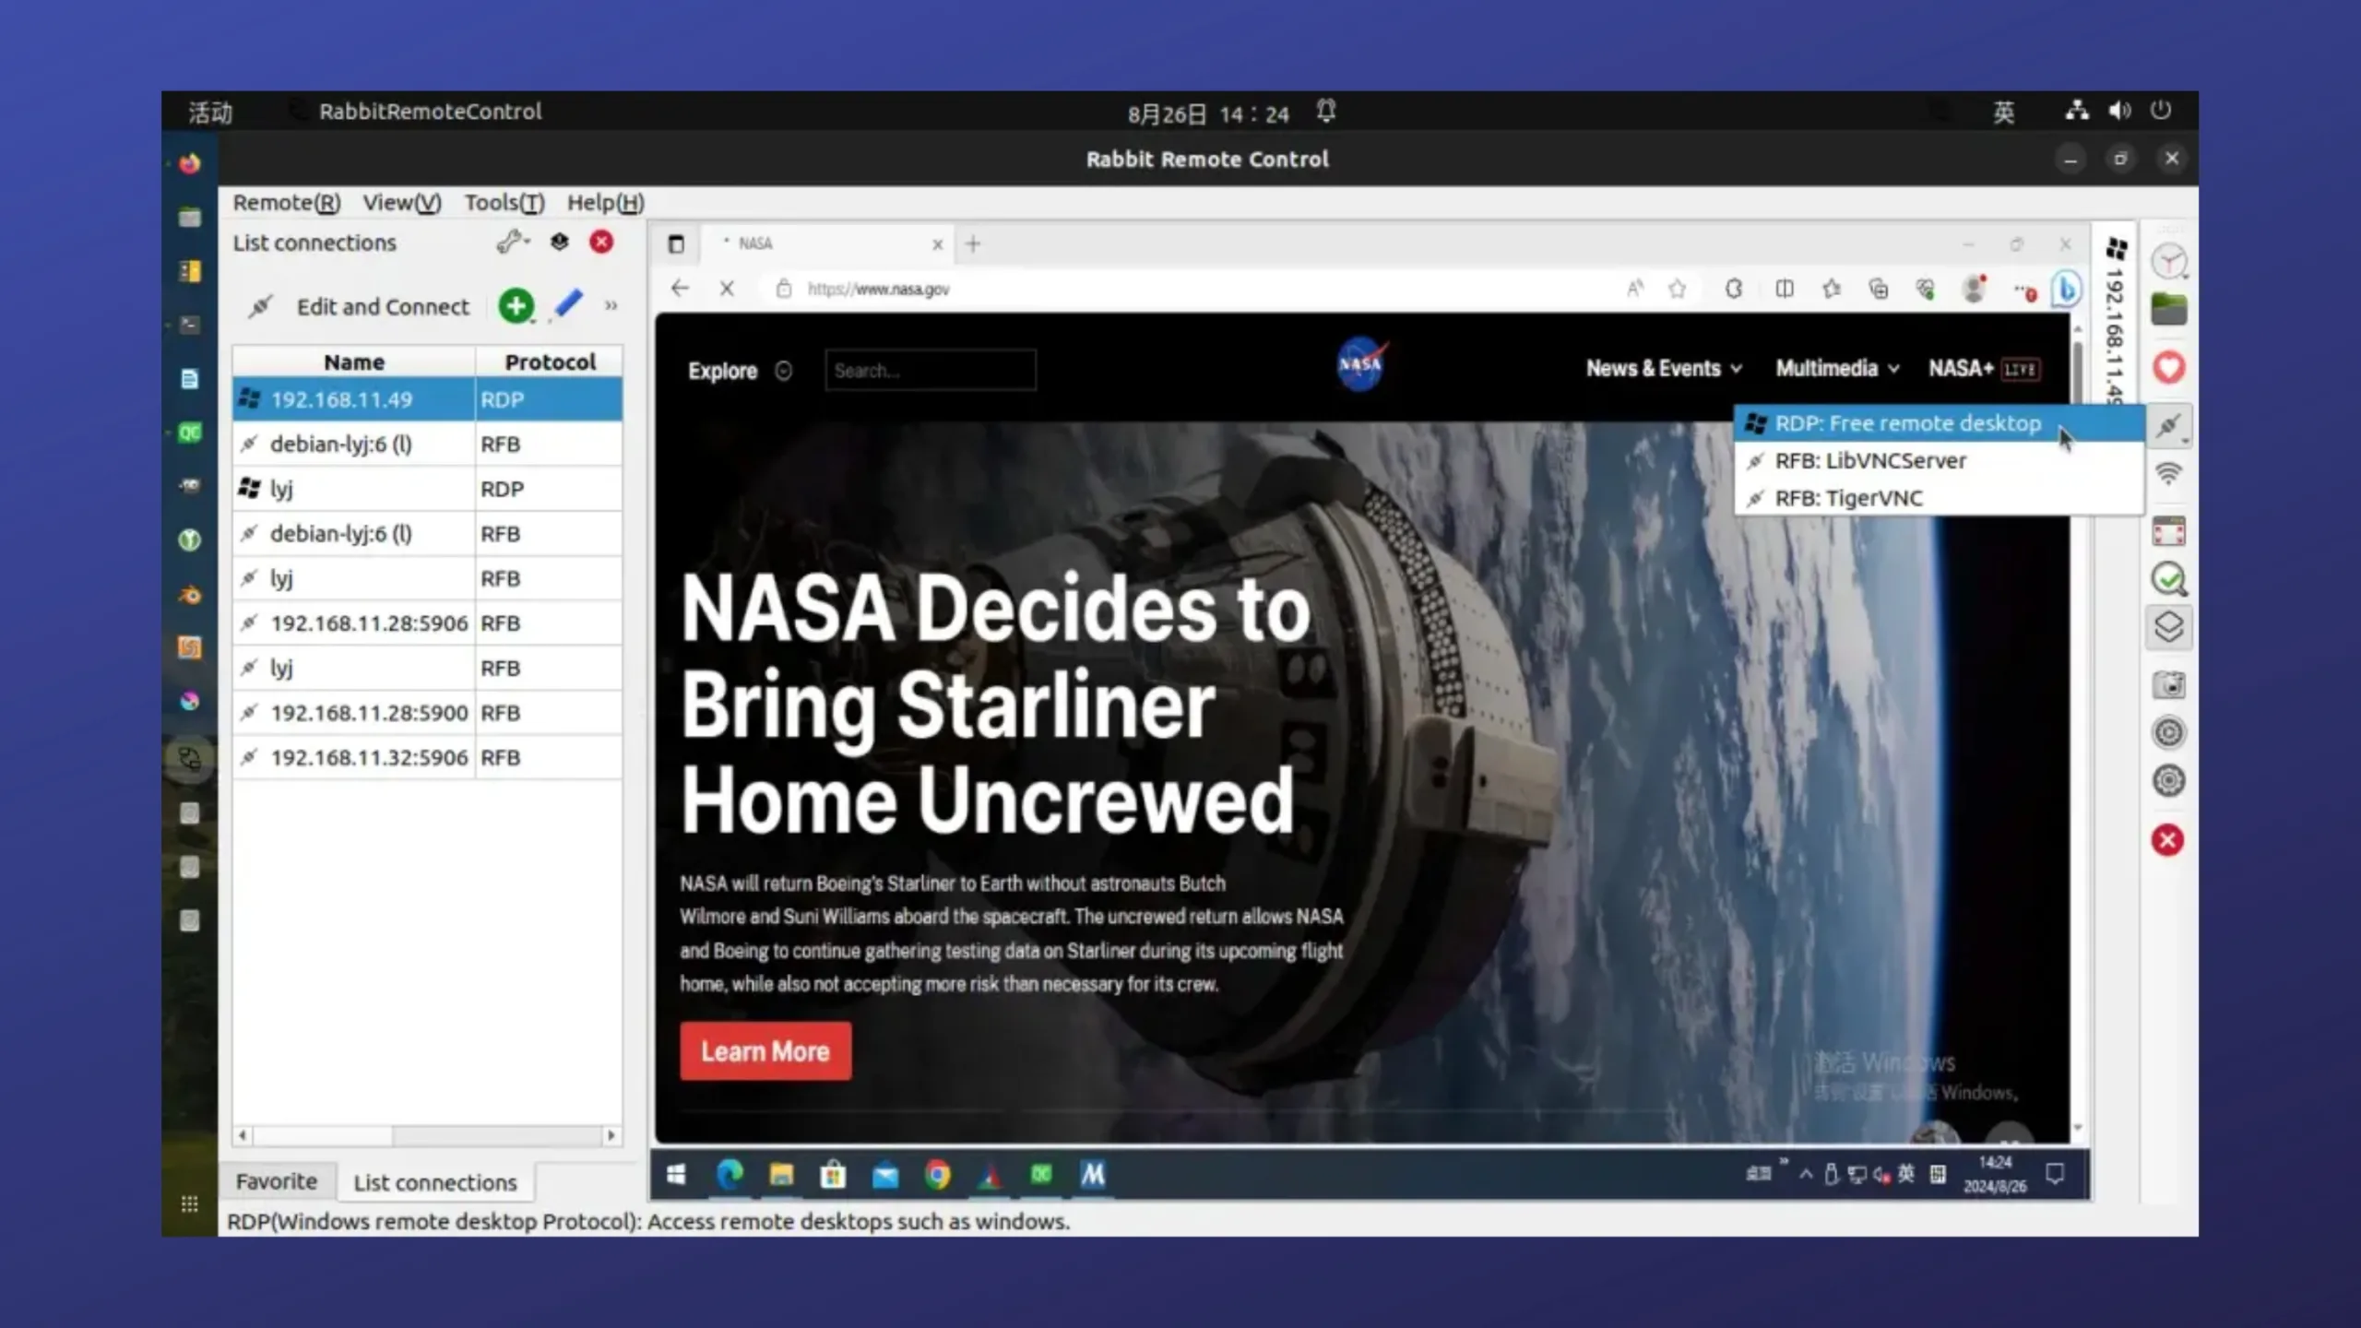
Task: Open the Help(H) menu
Action: (x=605, y=202)
